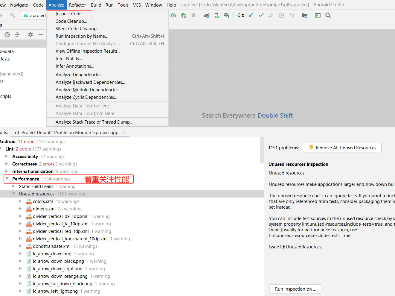Image resolution: width=395 pixels, height=296 pixels.
Task: Click the Git Commit green checkmark
Action: pyautogui.click(x=261, y=15)
